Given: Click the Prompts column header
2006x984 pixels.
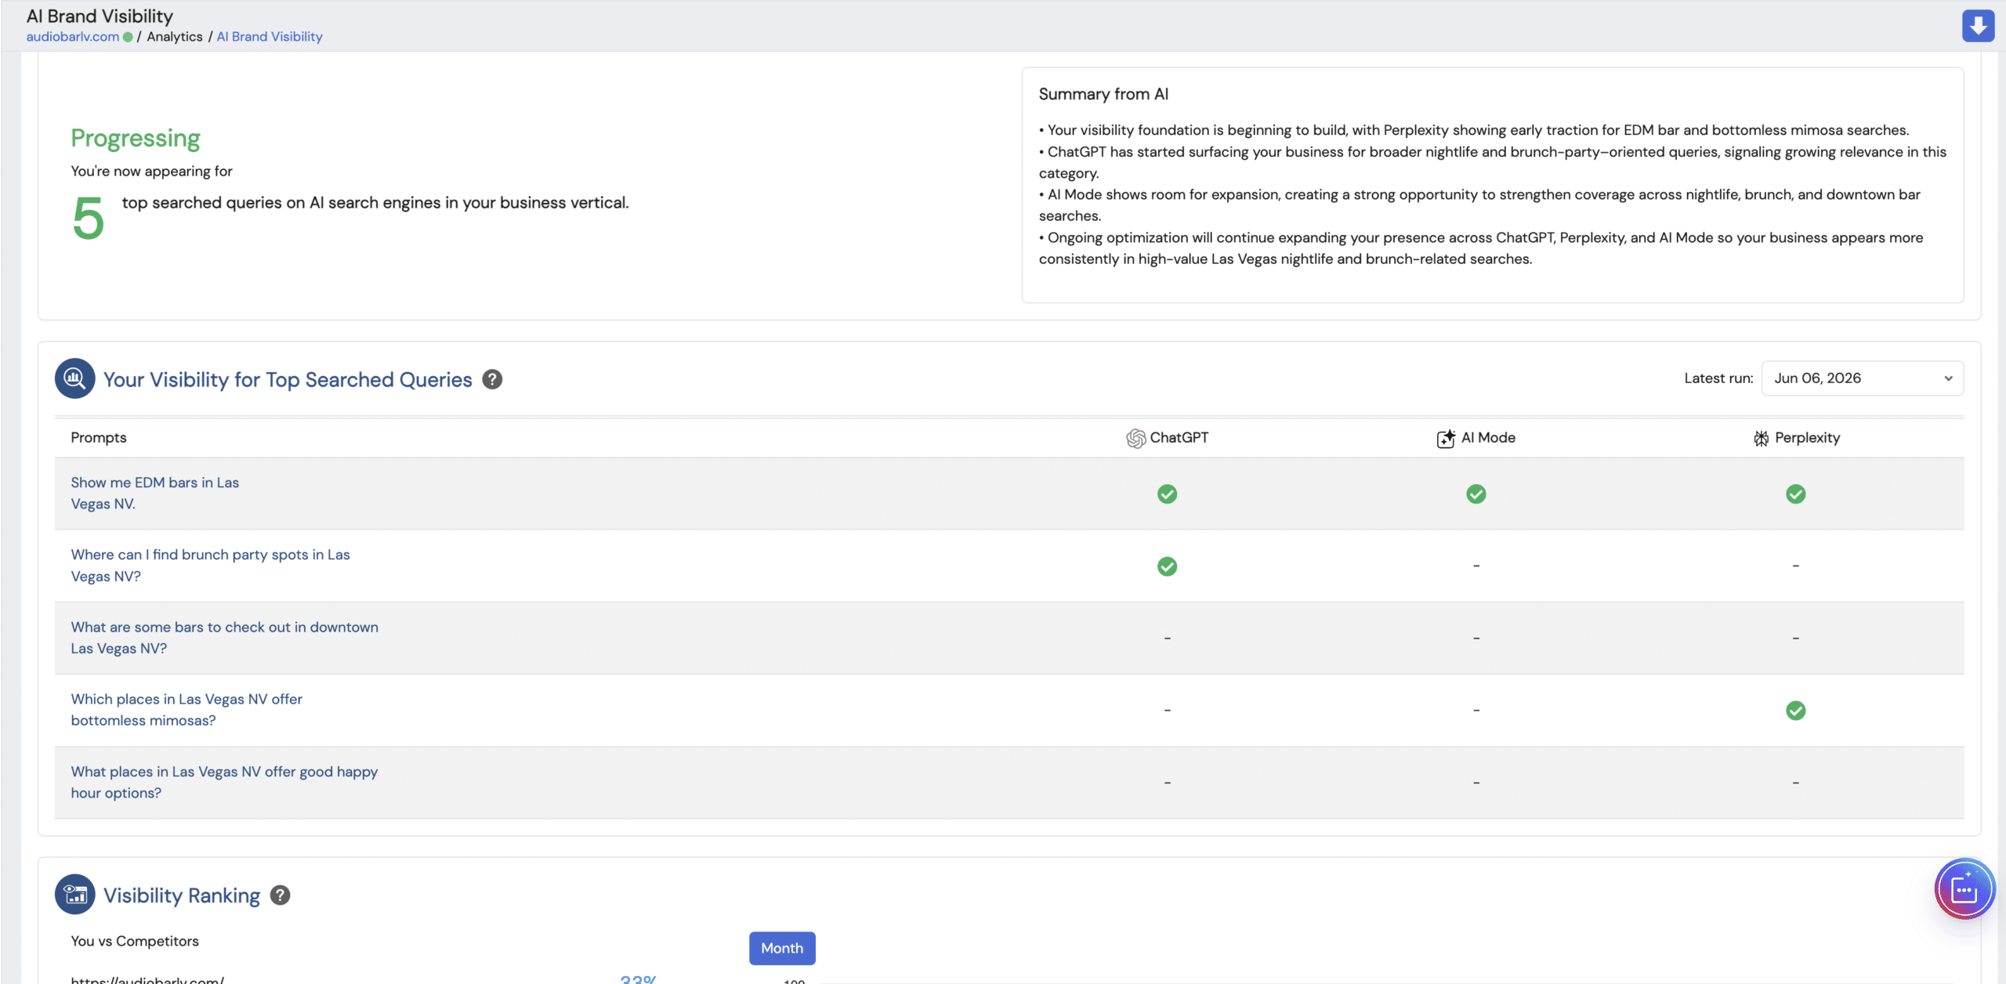Looking at the screenshot, I should coord(99,438).
